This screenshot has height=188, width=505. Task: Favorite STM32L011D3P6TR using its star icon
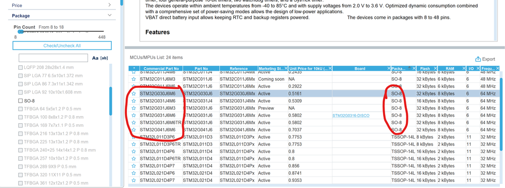pos(134,144)
